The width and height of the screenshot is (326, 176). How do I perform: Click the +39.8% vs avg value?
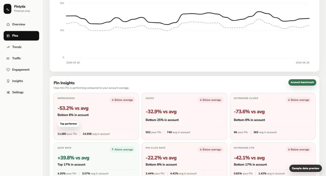(x=73, y=158)
